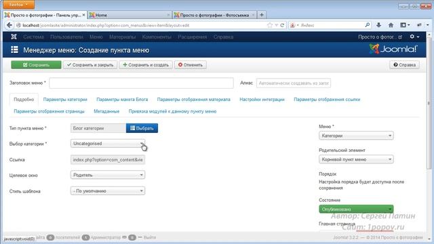
Task: Open the Расширения menu
Action: point(192,37)
